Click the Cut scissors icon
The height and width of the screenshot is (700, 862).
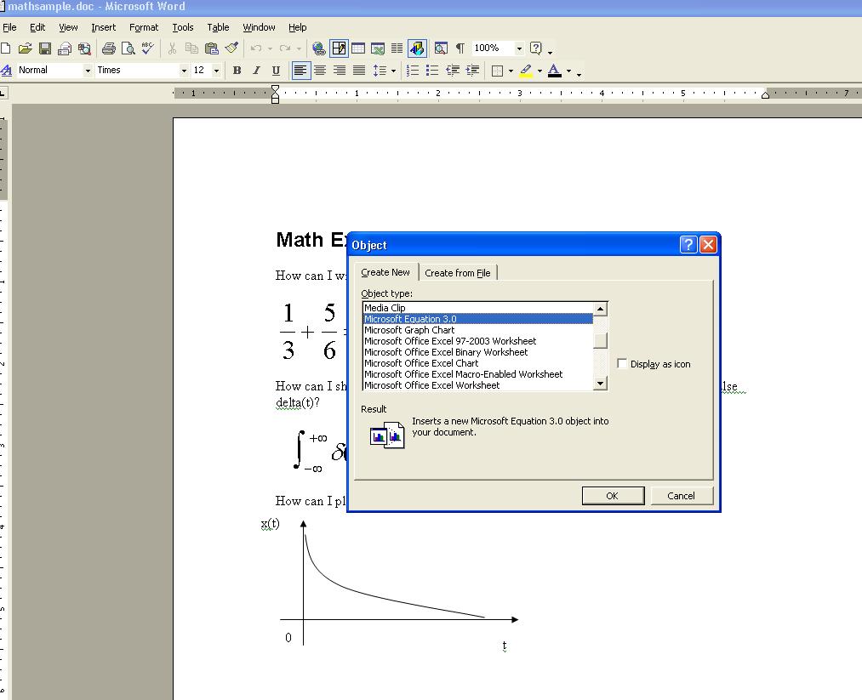pos(172,48)
